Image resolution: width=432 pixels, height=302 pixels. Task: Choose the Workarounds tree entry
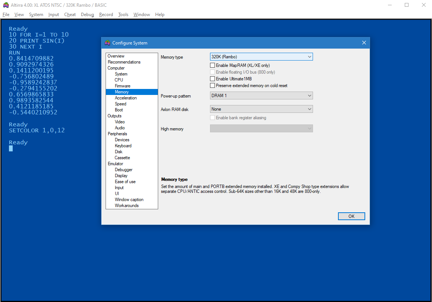(x=126, y=206)
